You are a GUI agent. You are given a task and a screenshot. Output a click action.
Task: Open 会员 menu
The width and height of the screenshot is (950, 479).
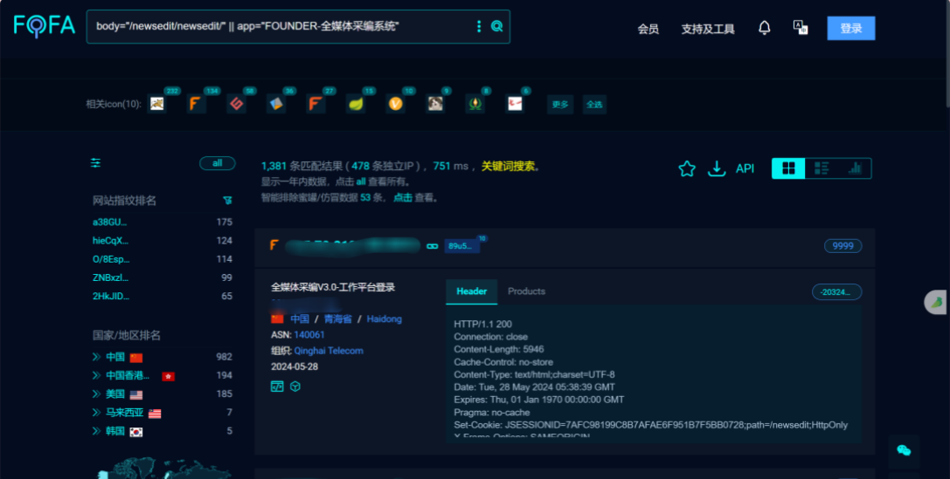[x=648, y=29]
